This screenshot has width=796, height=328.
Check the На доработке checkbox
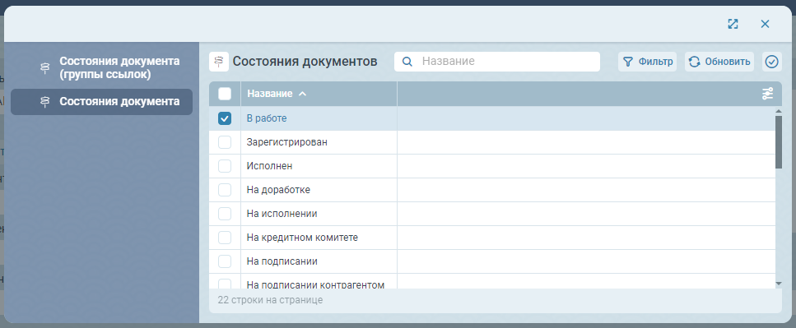click(225, 190)
